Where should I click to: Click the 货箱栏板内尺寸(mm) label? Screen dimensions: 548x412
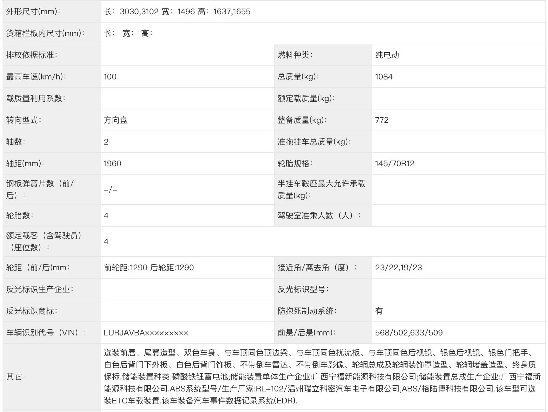[x=44, y=33]
